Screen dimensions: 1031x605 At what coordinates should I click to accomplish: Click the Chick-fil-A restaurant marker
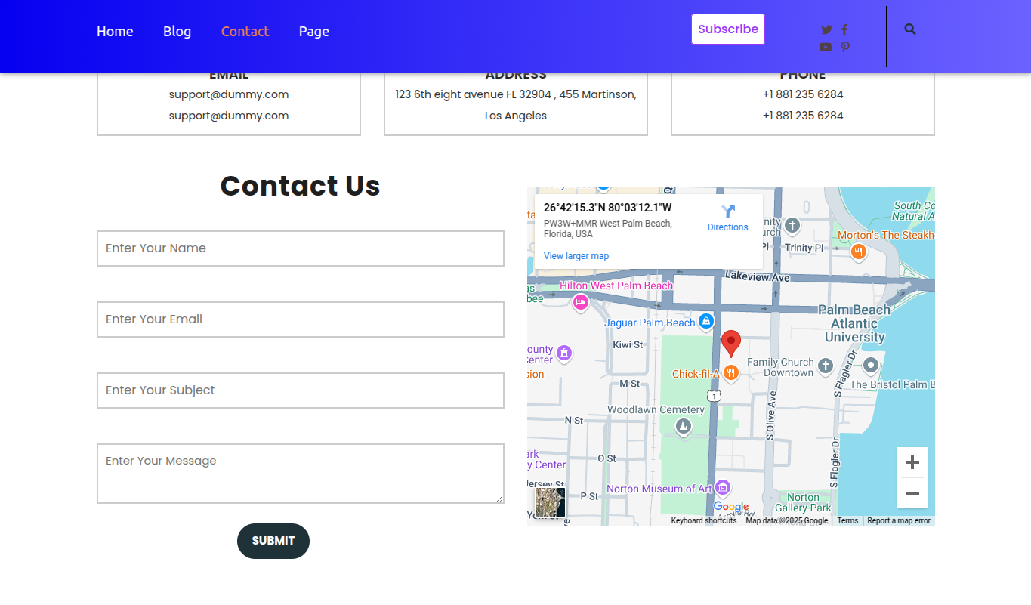[730, 373]
